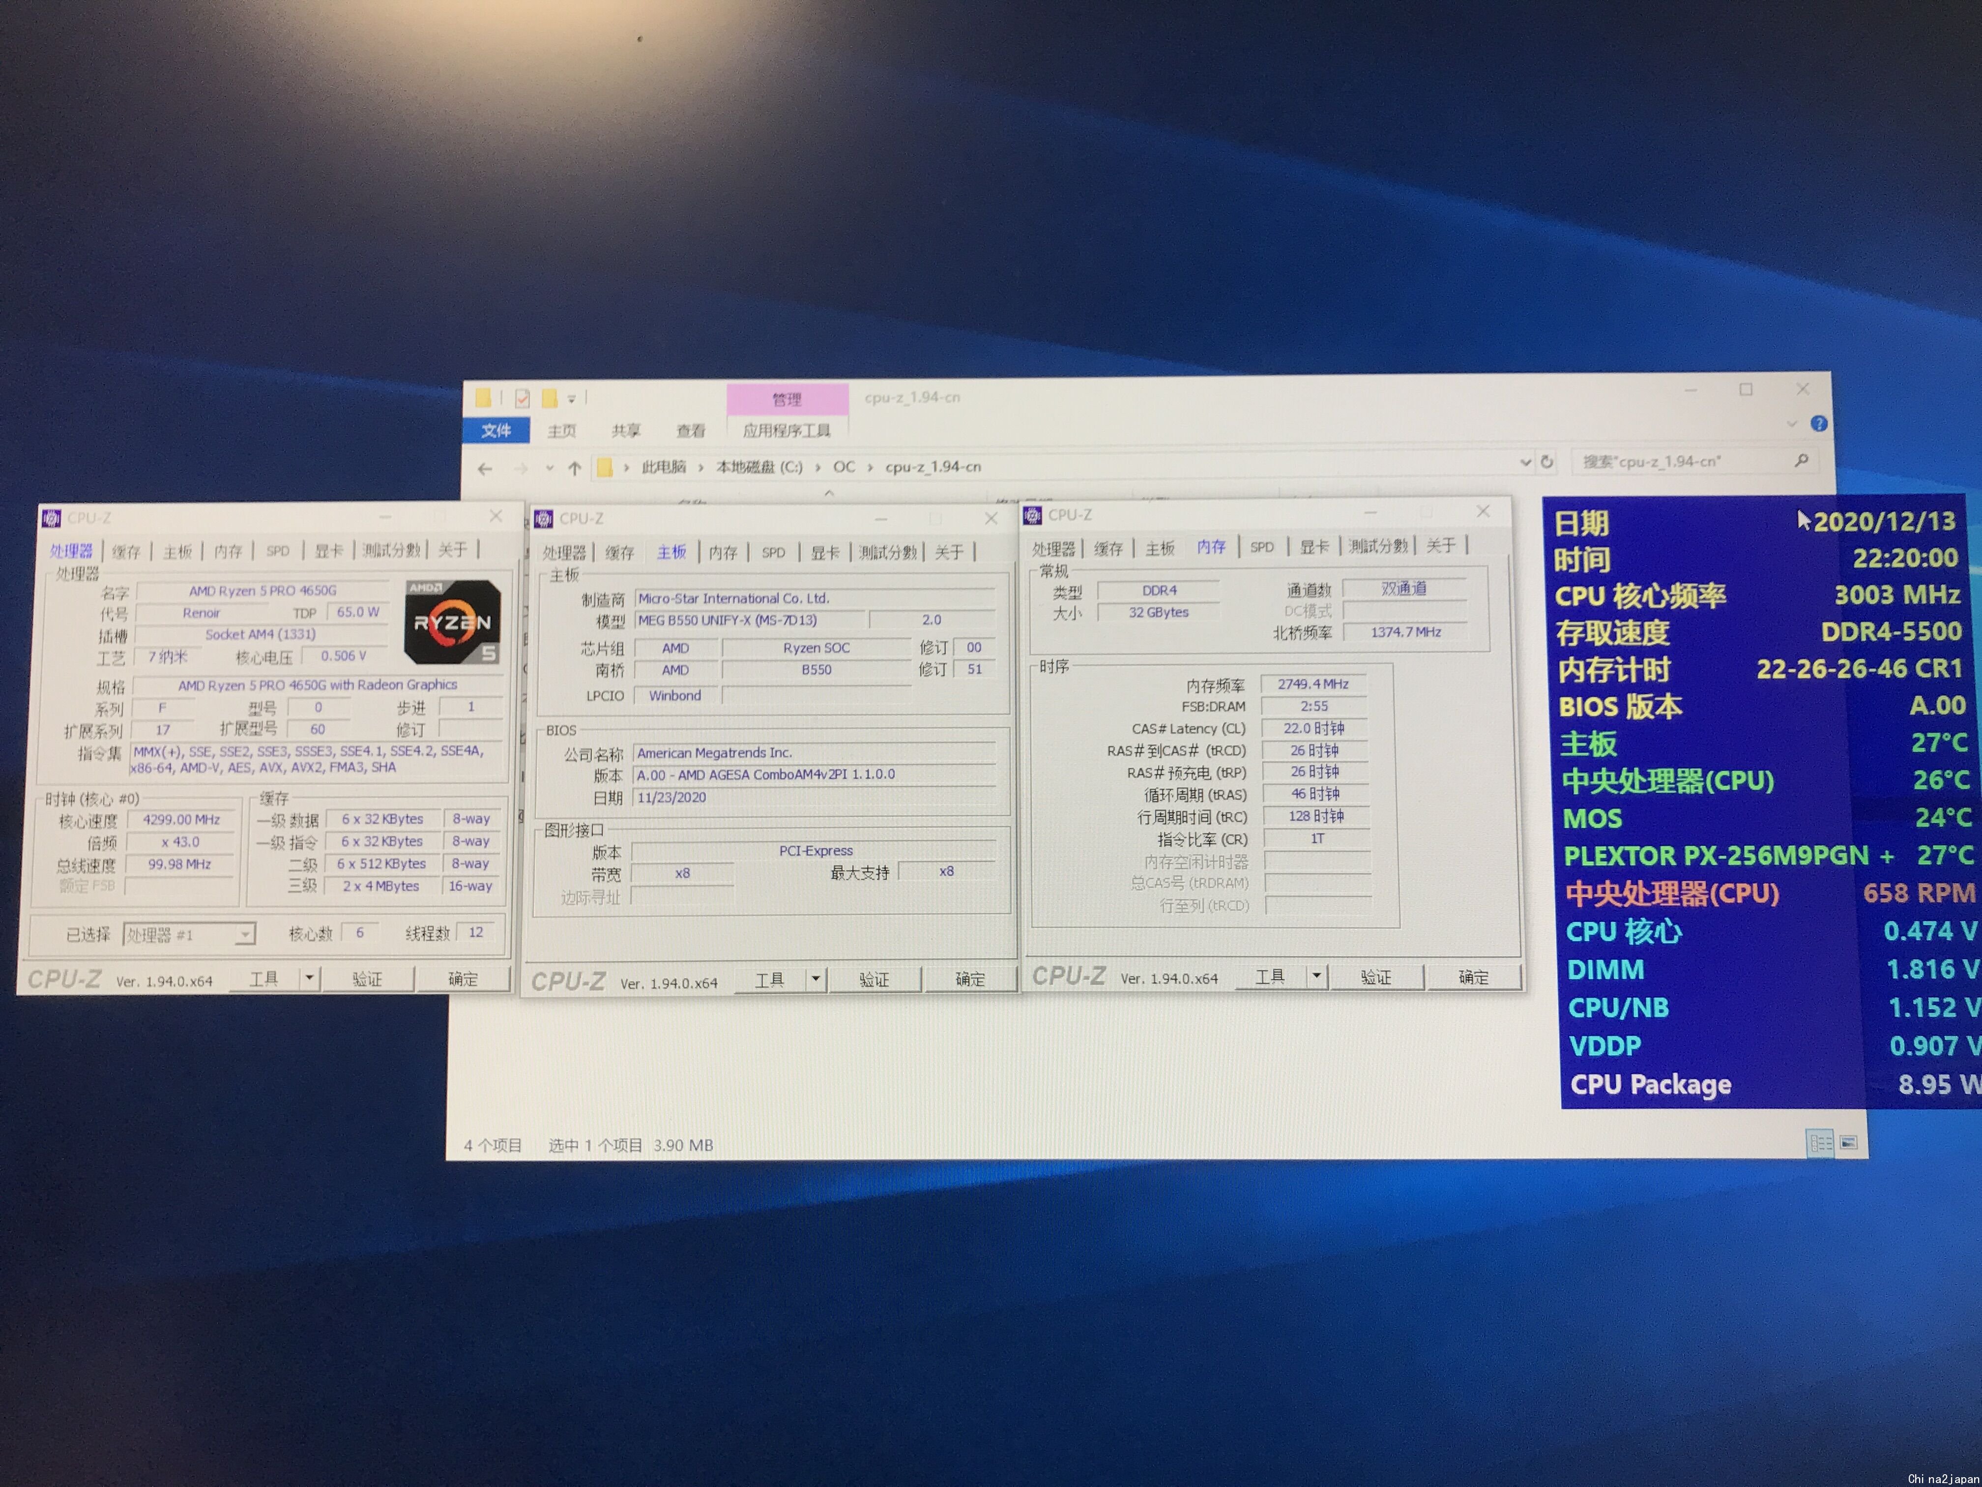Click the memory frequency value 2749.4 MHz
This screenshot has width=1982, height=1487.
tap(1312, 684)
